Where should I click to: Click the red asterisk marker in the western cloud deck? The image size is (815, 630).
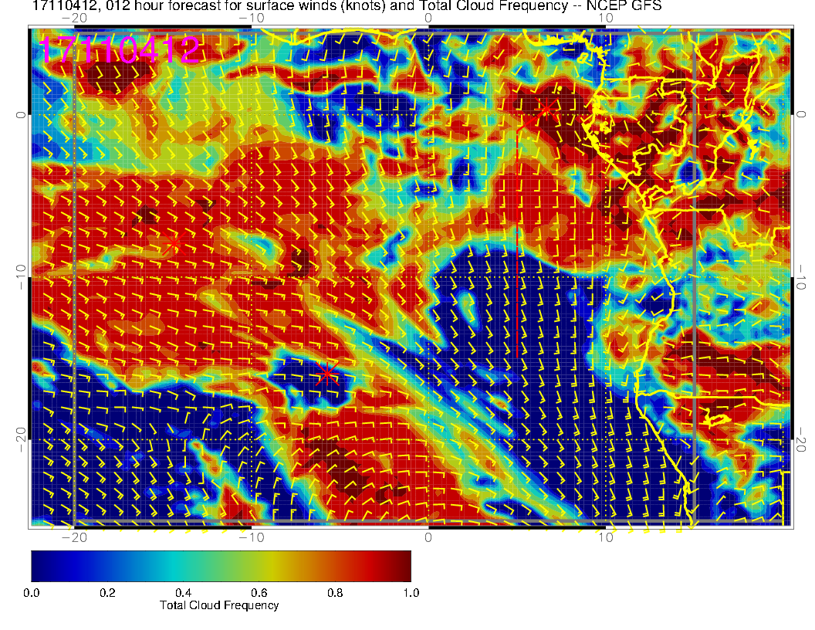tap(174, 243)
